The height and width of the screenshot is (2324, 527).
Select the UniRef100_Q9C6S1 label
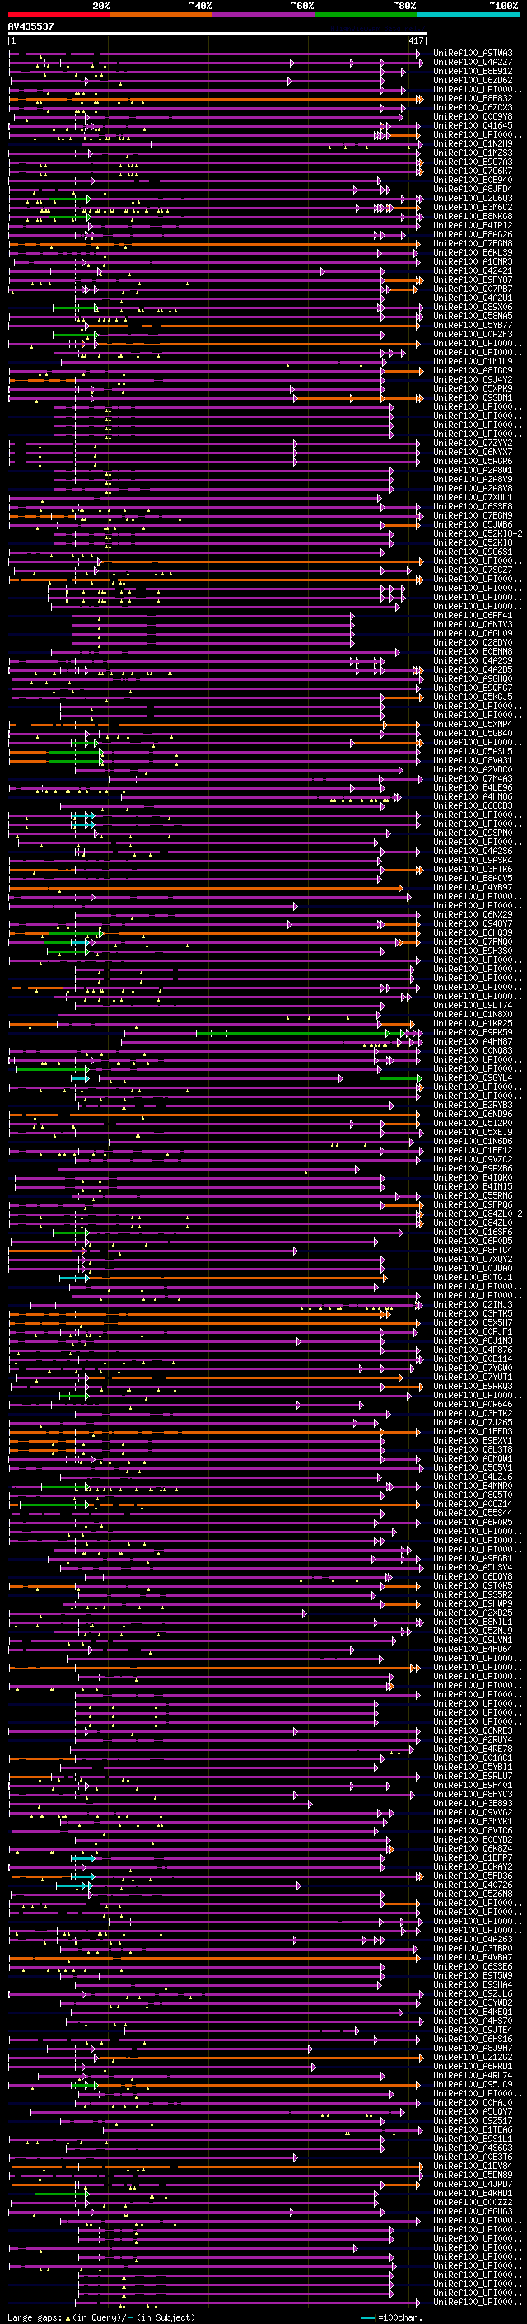[473, 552]
